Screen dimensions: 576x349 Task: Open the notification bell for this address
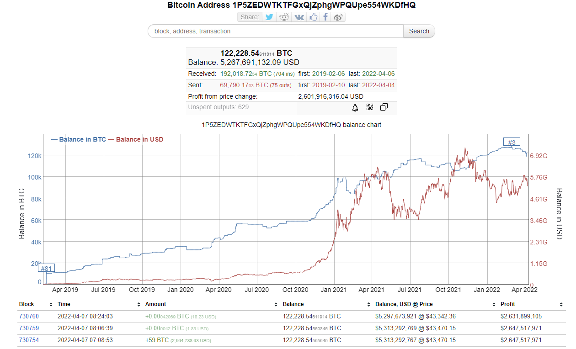pyautogui.click(x=355, y=107)
